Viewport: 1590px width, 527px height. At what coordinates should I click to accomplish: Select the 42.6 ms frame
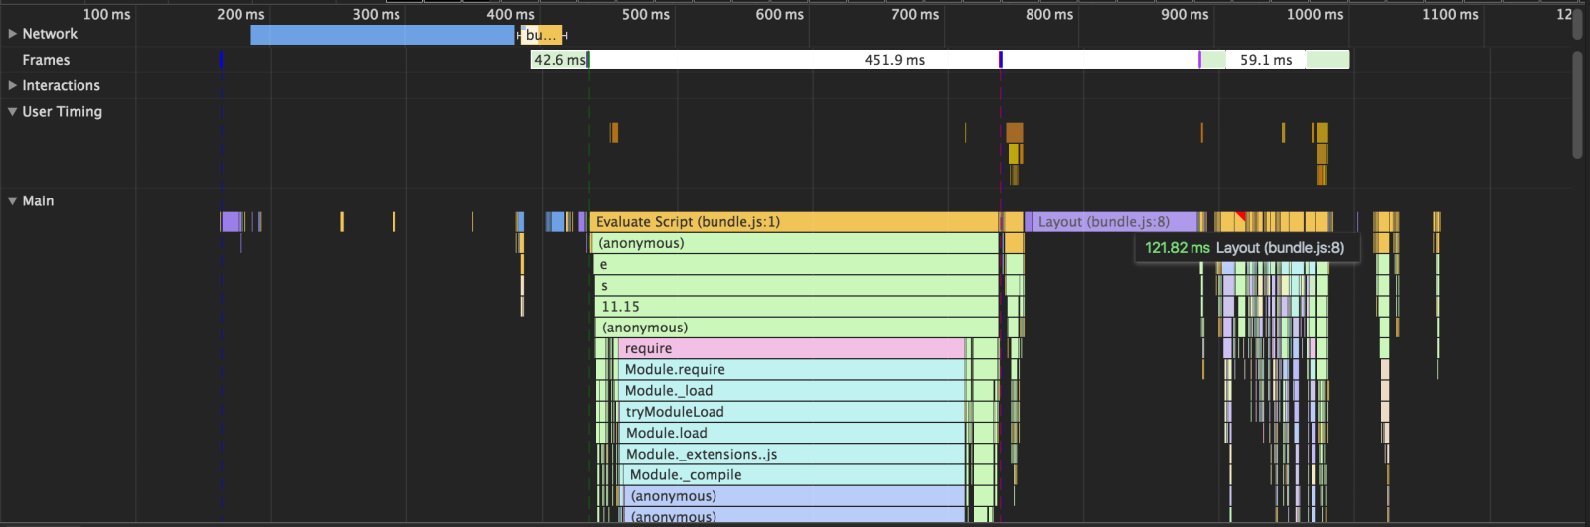click(558, 60)
